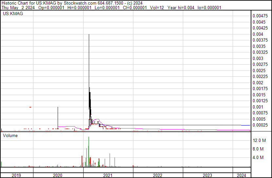This screenshot has width=272, height=178.
Task: Click the 0.00425 price axis value
Action: 260,28
